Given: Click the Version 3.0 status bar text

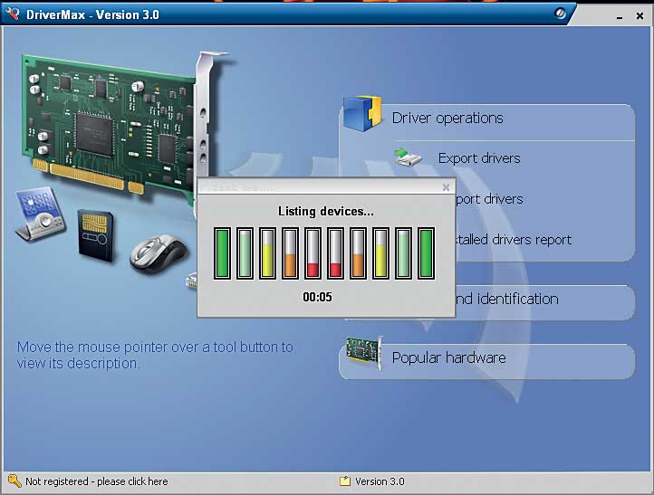Looking at the screenshot, I should [x=380, y=481].
